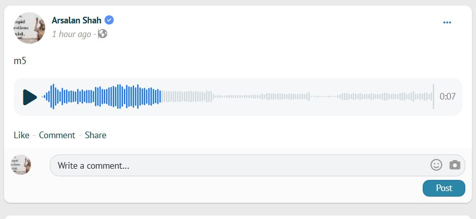Submit the comment with Post button

[443, 188]
